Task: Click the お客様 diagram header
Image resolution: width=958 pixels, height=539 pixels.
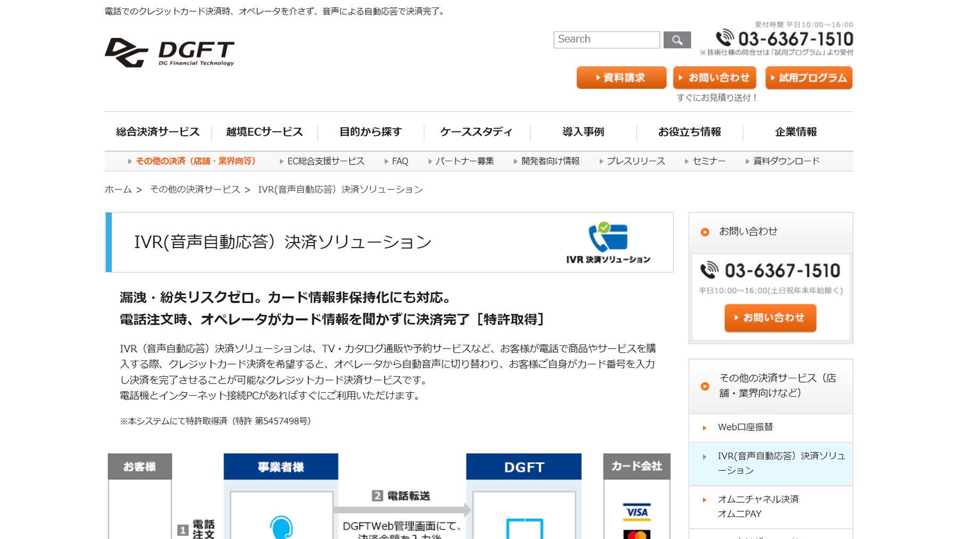Action: point(139,467)
